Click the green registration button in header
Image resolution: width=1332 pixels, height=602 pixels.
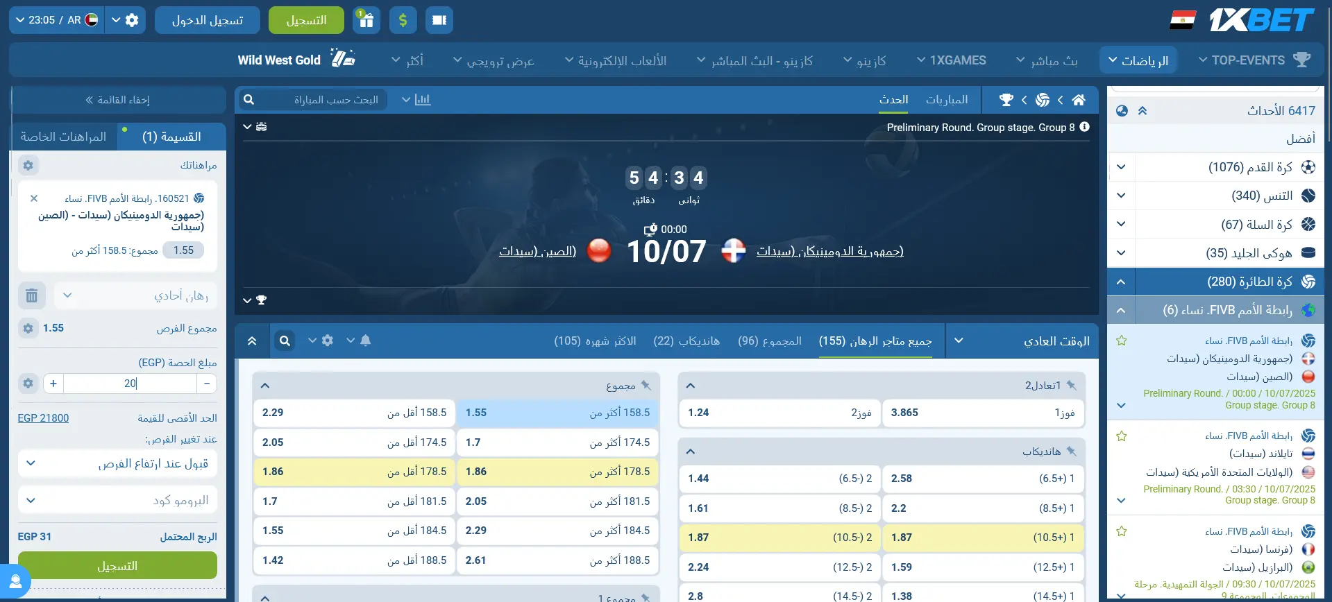point(306,20)
